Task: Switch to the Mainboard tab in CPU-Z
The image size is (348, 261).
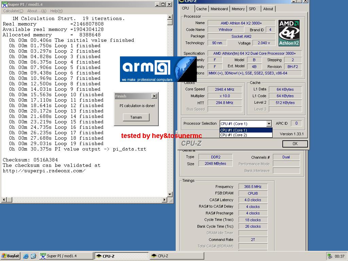Action: [219, 9]
